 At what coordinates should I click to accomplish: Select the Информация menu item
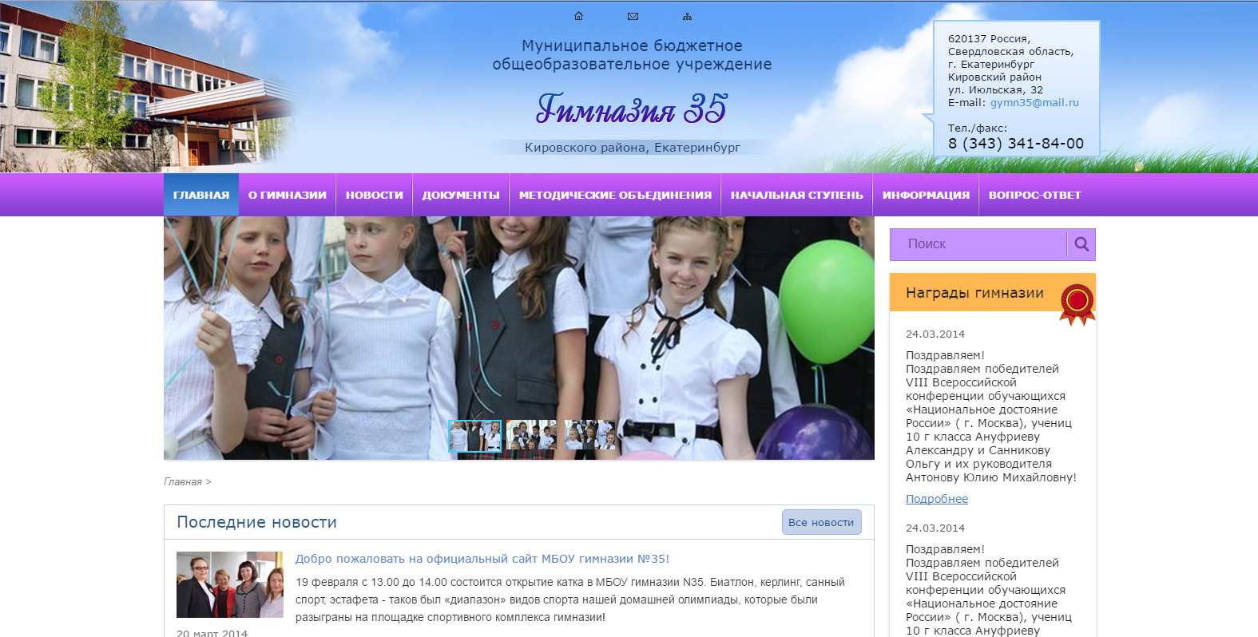(x=926, y=195)
